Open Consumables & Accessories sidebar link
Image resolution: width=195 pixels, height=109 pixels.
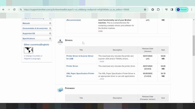35,28
